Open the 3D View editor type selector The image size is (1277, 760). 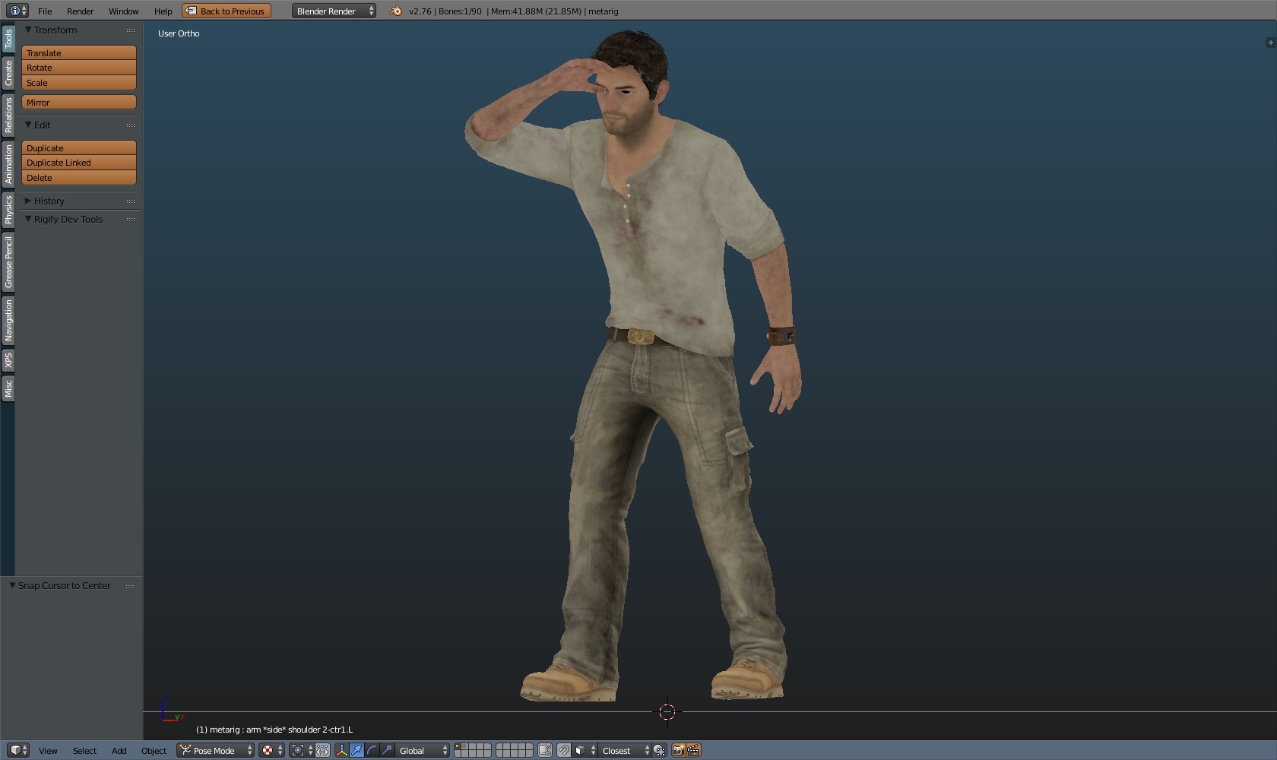(18, 750)
